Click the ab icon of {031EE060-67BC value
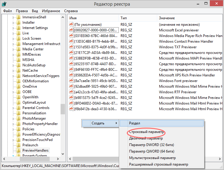 [x=71, y=36]
